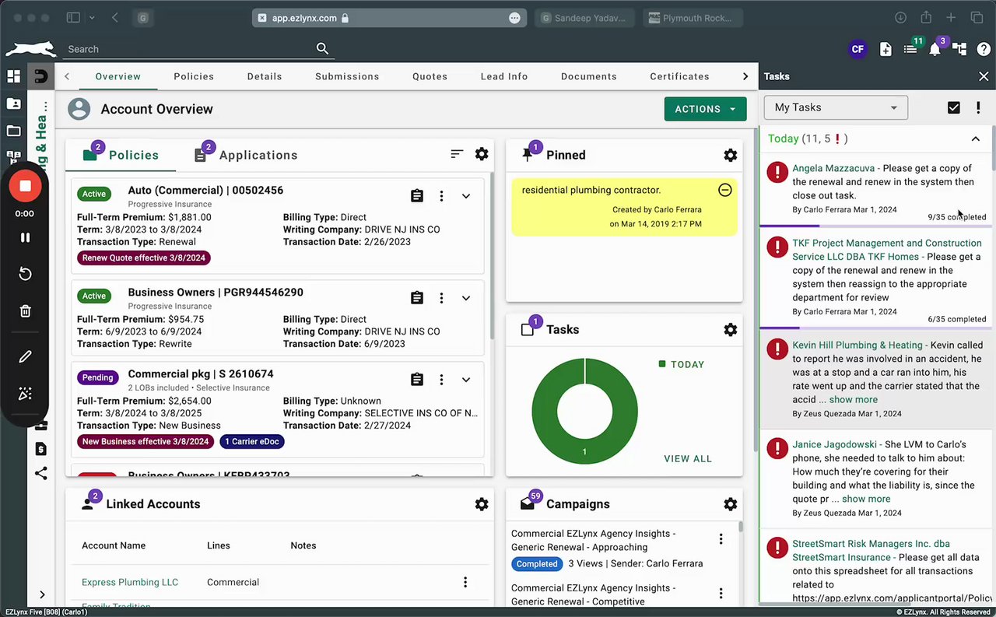This screenshot has height=617, width=996.
Task: Expand the Commercial pkg policy details
Action: (x=466, y=380)
